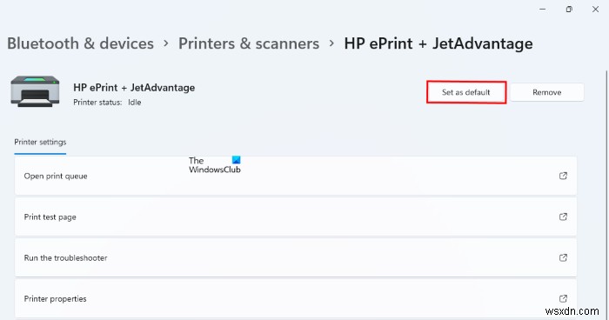The width and height of the screenshot is (609, 320).
Task: Click the Print test page row
Action: 296,217
